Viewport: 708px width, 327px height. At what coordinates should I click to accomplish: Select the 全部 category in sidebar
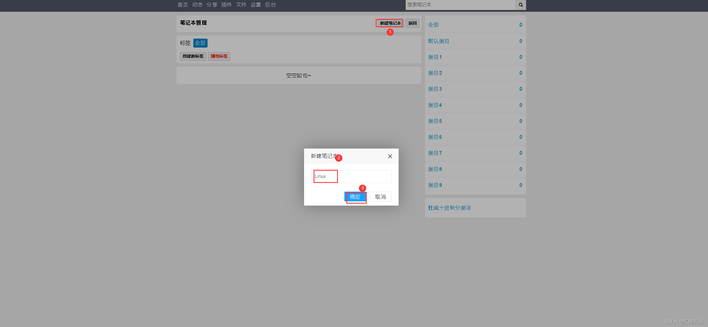[433, 25]
